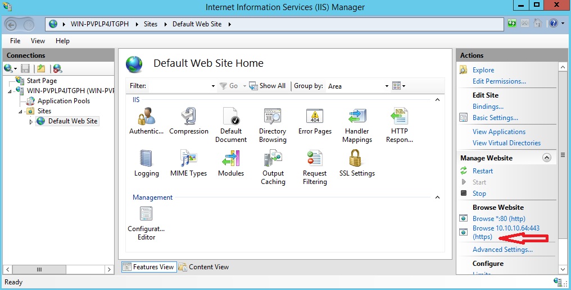571x290 pixels.
Task: Click the Filter input field
Action: (182, 86)
